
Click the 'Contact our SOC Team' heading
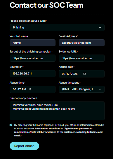(x=46, y=5)
